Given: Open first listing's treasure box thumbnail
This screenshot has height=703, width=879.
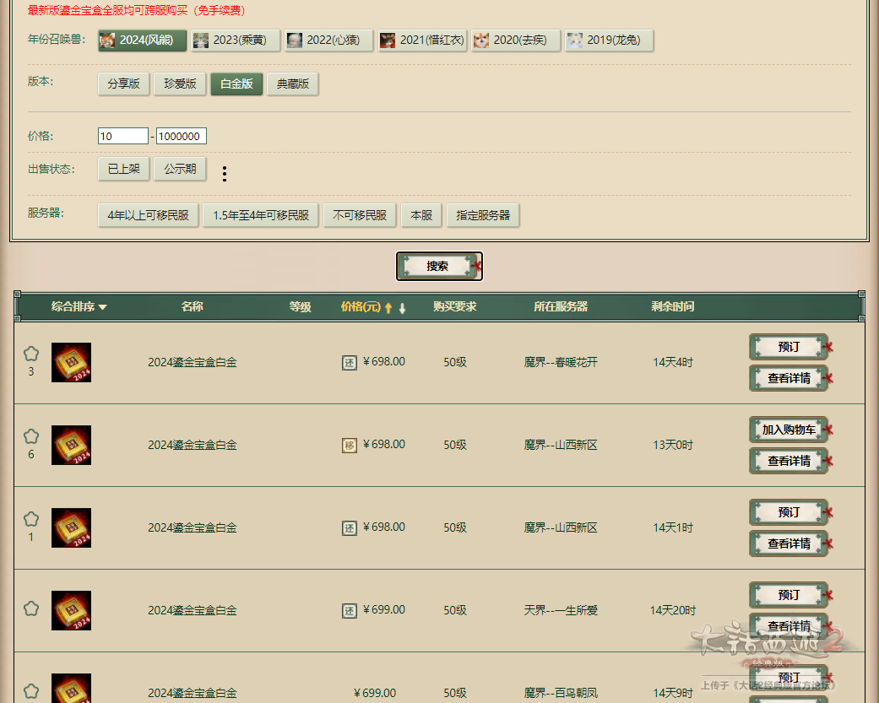Looking at the screenshot, I should pyautogui.click(x=71, y=362).
